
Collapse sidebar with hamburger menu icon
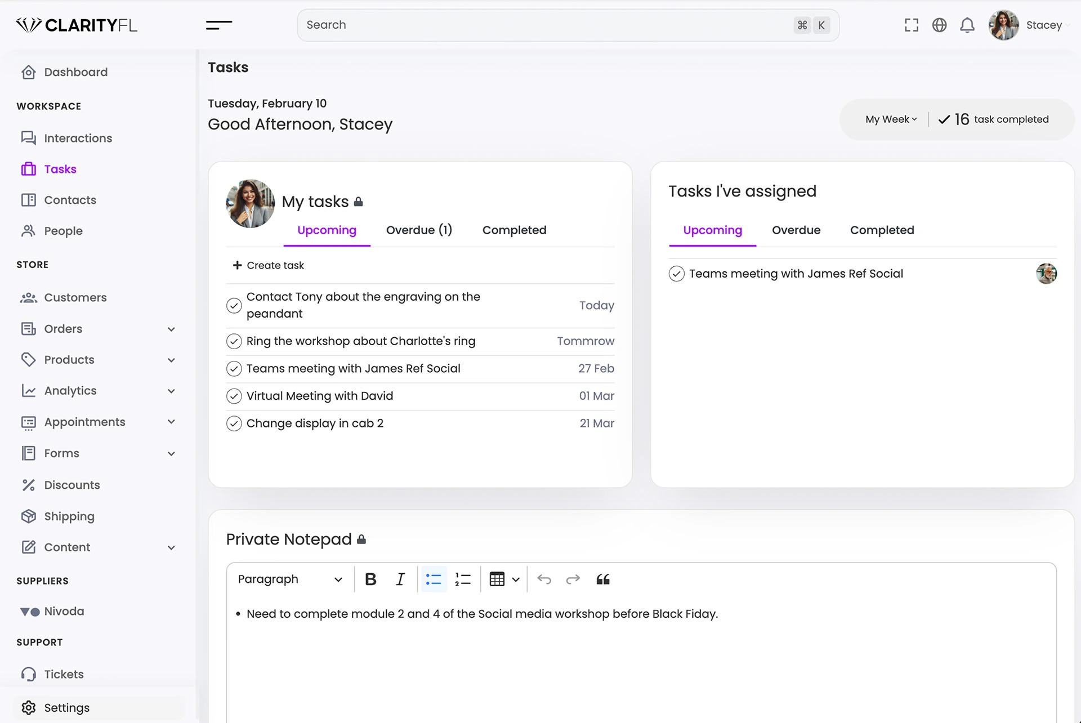click(219, 25)
